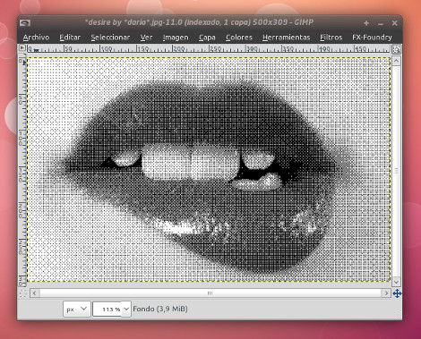
Task: Open the Herramientas menu
Action: click(286, 38)
